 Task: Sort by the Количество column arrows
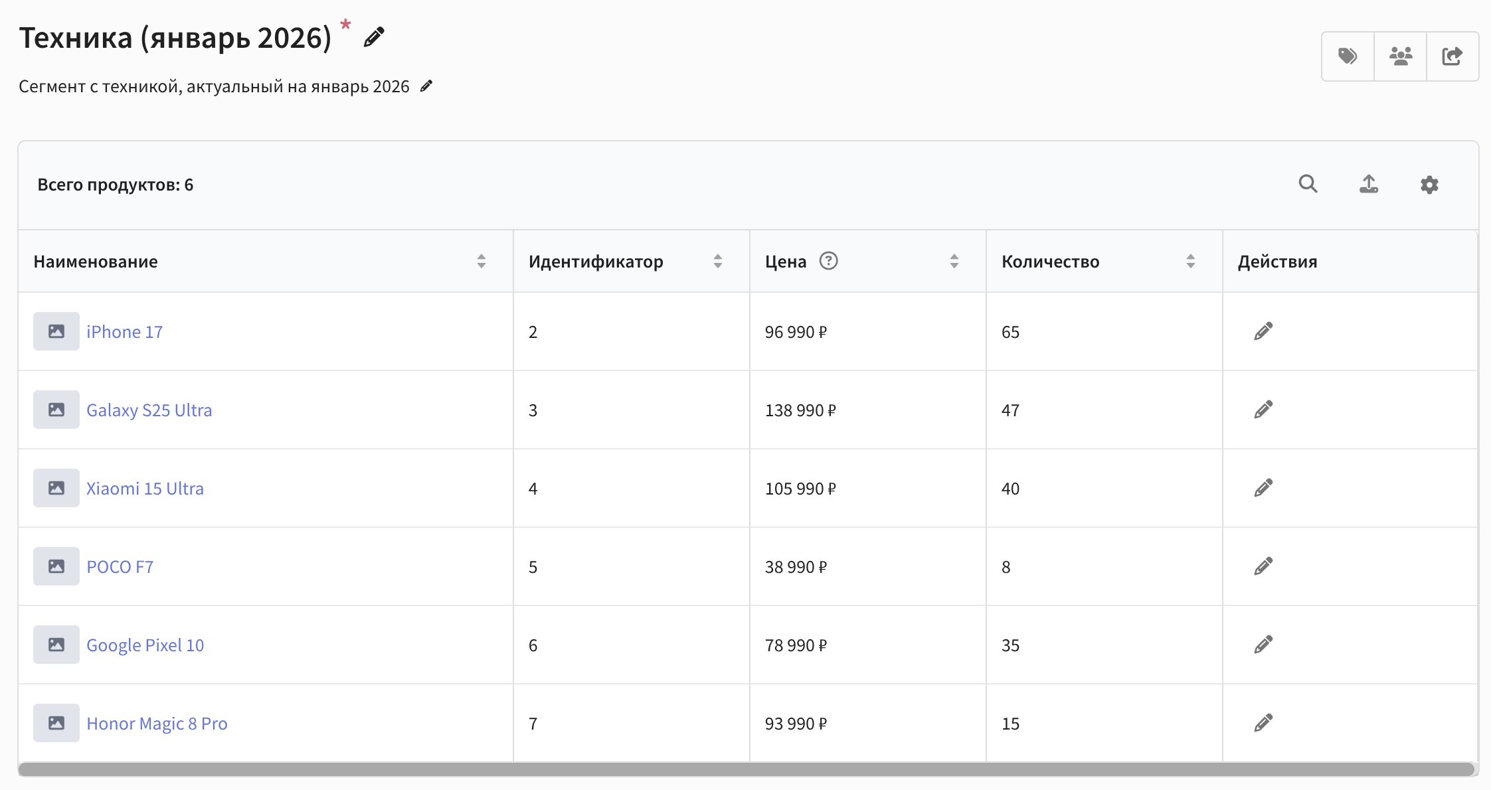point(1191,262)
